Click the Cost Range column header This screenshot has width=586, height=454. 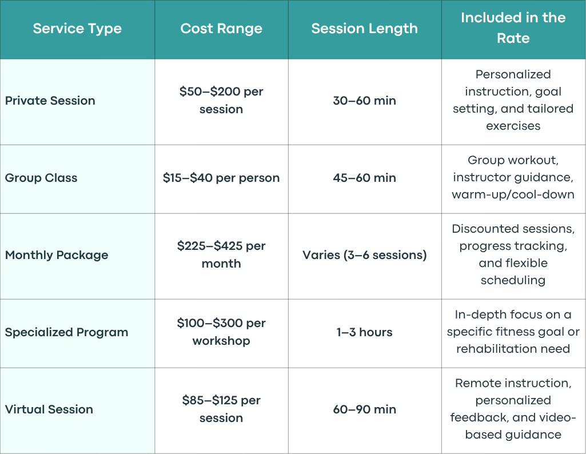(221, 29)
